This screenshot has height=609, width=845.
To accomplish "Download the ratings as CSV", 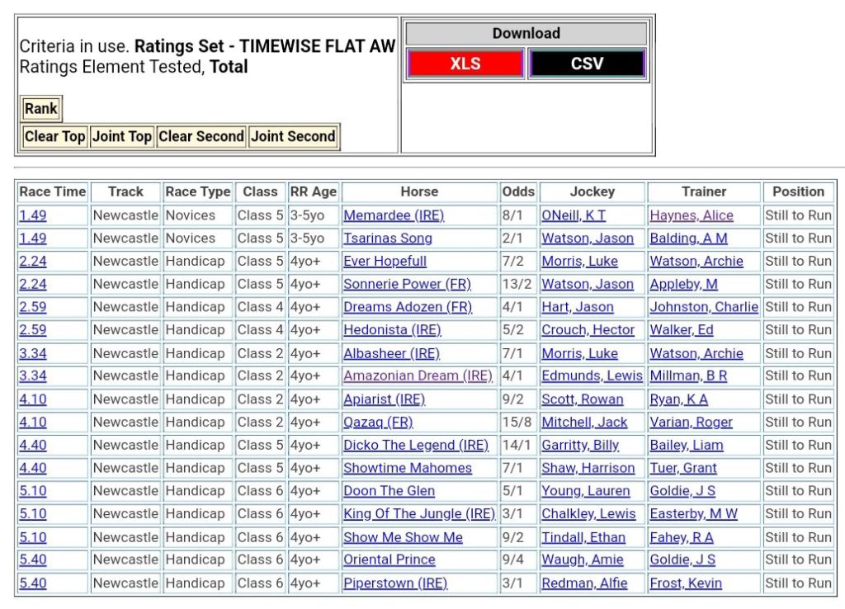I will (x=587, y=64).
